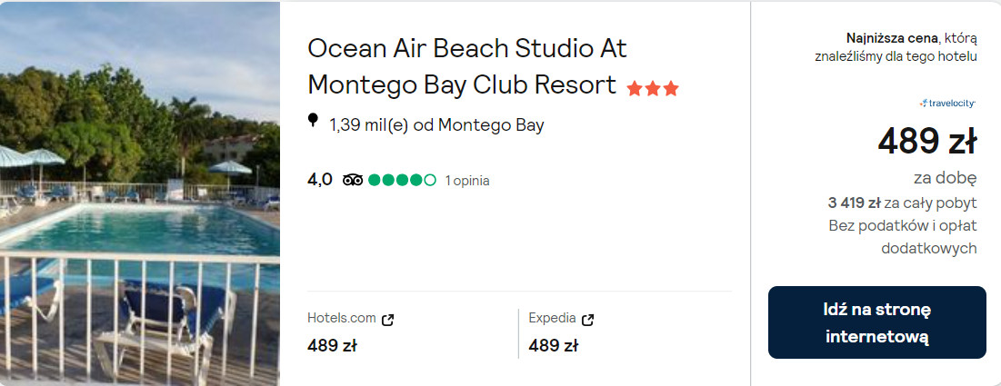The height and width of the screenshot is (386, 1001).
Task: Open the Hotels.com offer link
Action: tap(342, 318)
